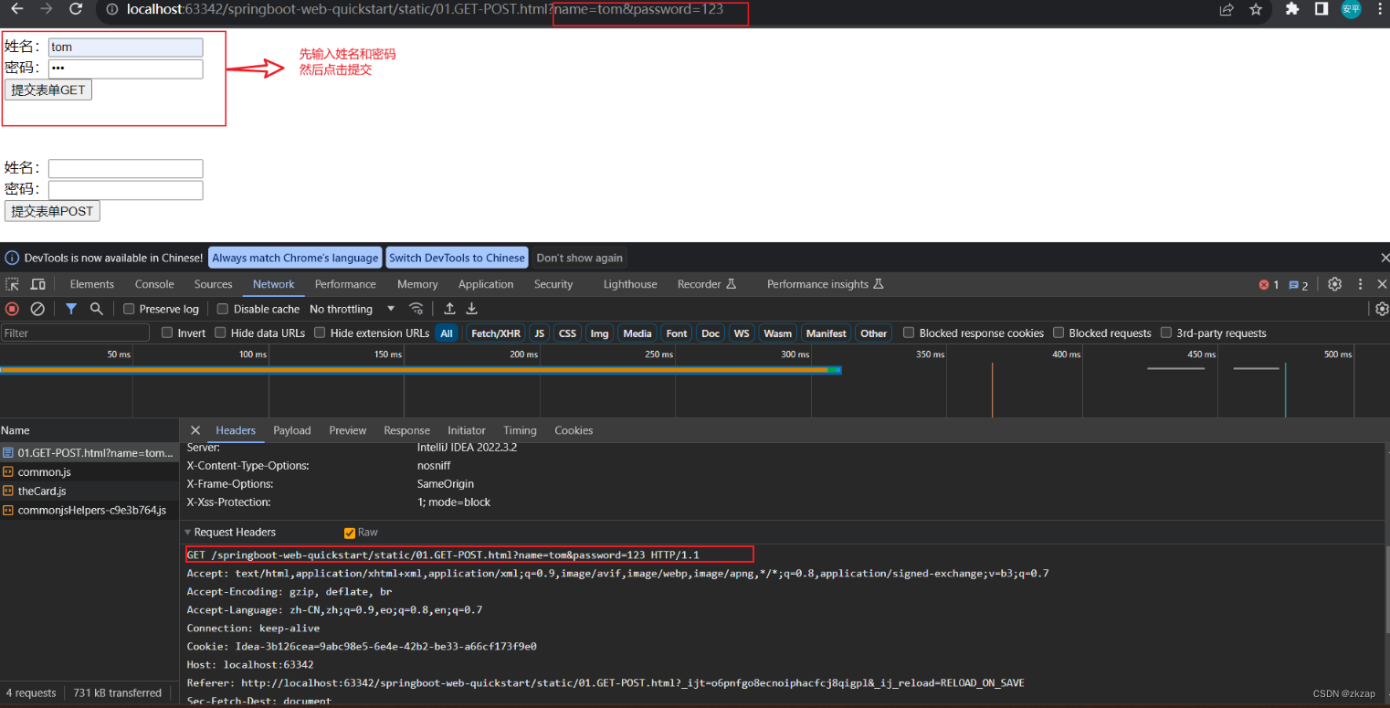The width and height of the screenshot is (1390, 708).
Task: Go back with the browser back arrow
Action: (16, 9)
